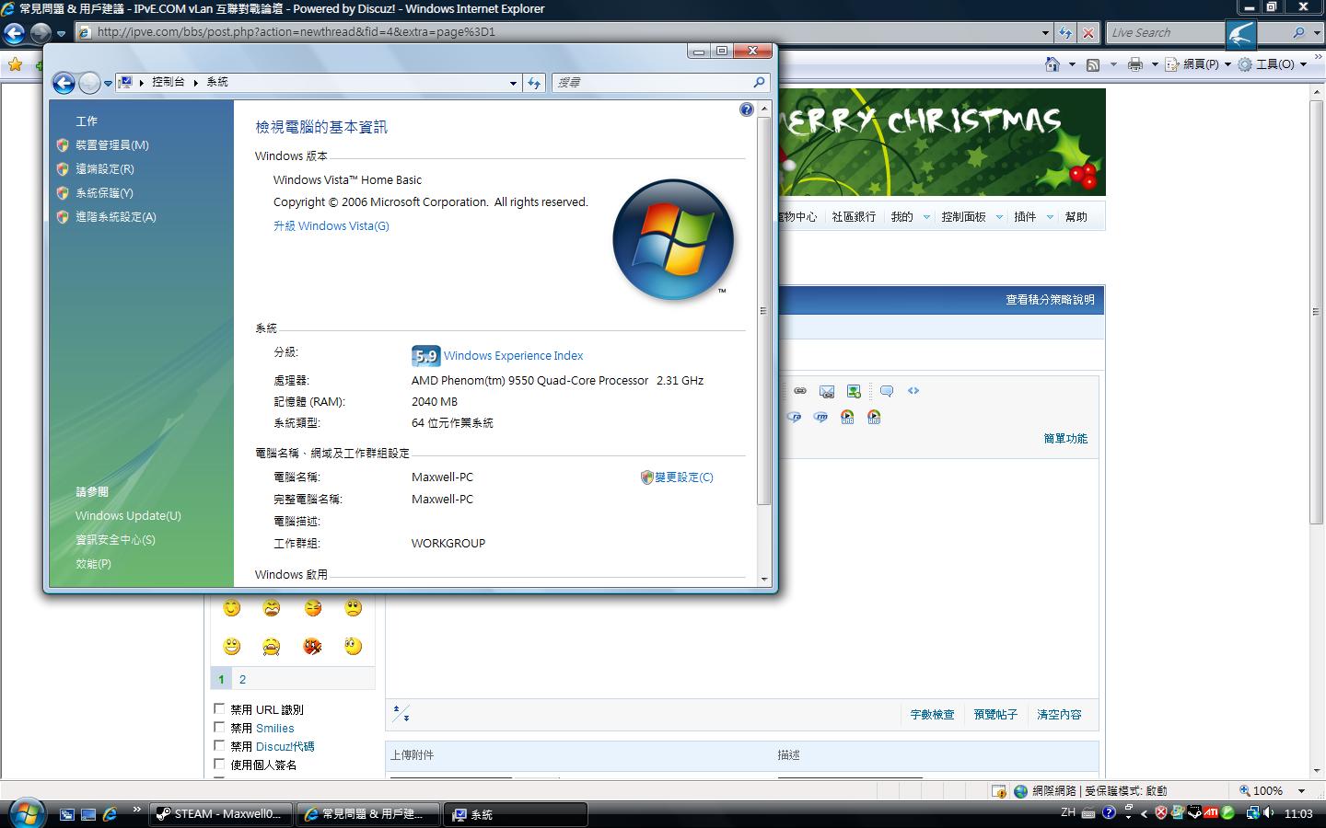Open 裝置管理員(M) in the System sidebar
Screen dimensions: 1326x828
pos(112,145)
